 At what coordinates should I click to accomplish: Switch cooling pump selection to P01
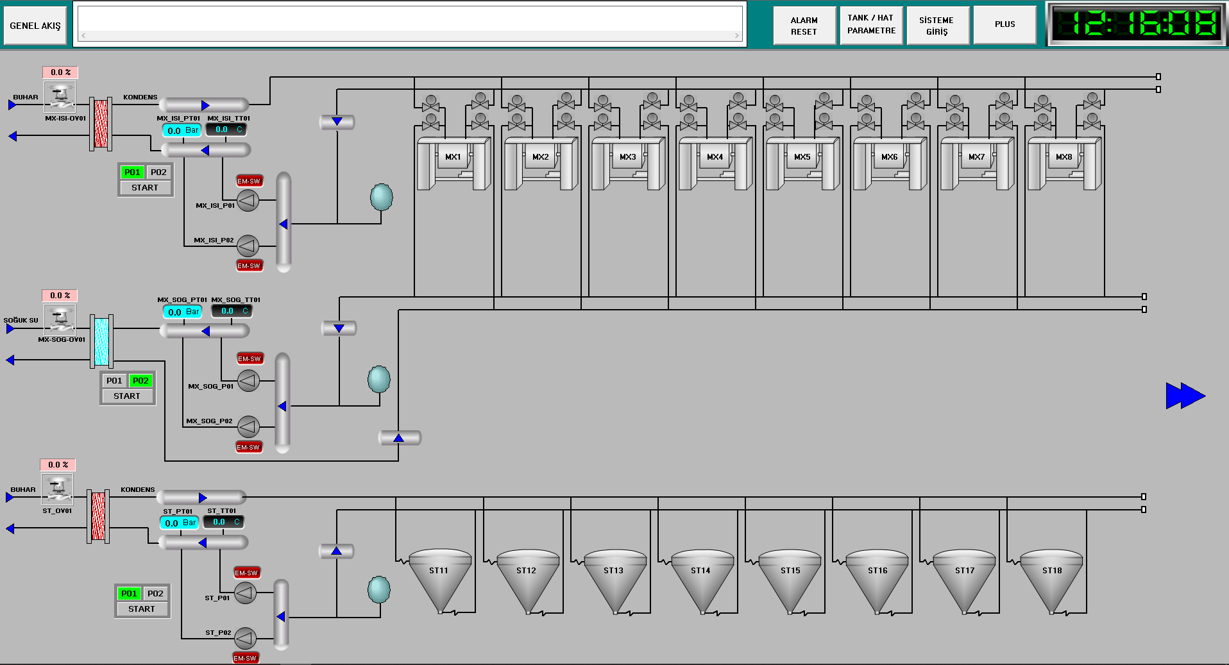click(114, 381)
